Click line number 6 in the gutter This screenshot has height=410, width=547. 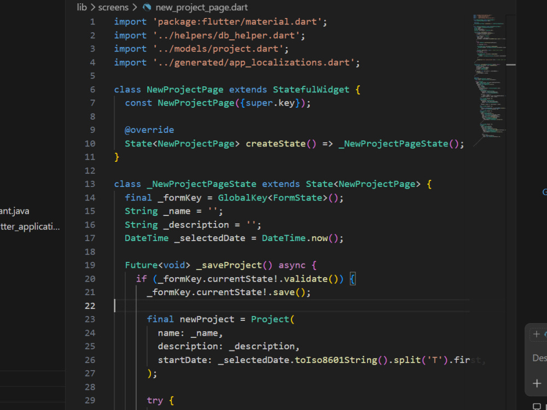click(x=92, y=90)
